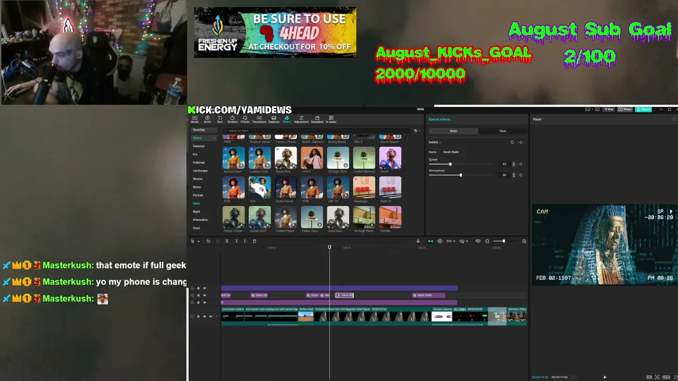
Task: Open the Text panel tab
Action: pos(220,120)
